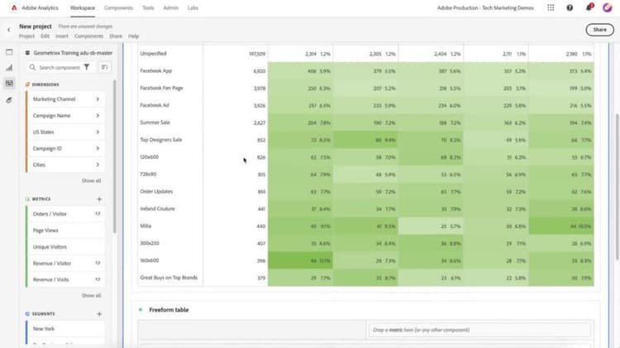This screenshot has width=620, height=348.
Task: Open the Components menu under project title
Action: pos(88,36)
